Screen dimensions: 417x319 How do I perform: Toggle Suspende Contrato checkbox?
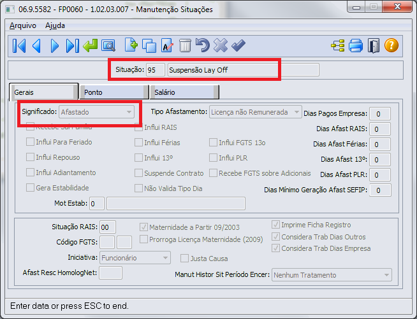tap(138, 173)
